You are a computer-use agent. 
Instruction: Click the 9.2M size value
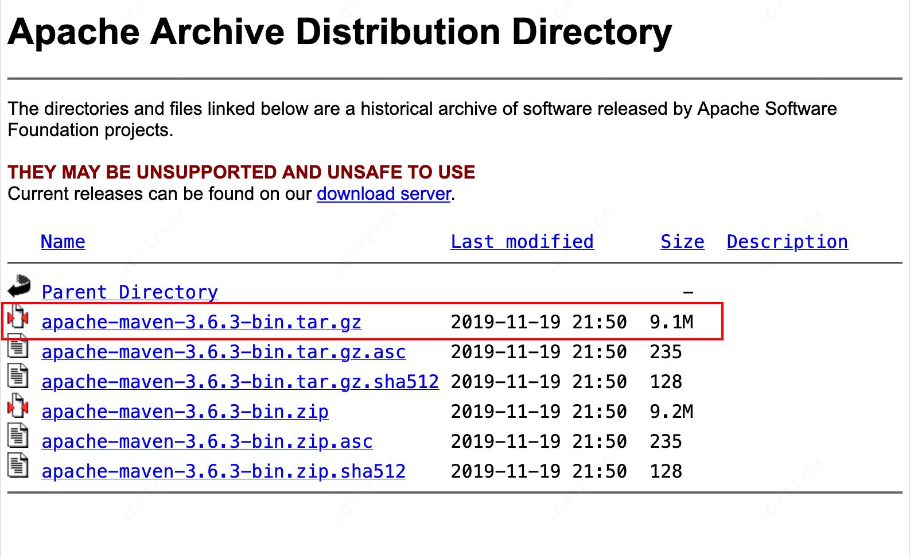671,412
